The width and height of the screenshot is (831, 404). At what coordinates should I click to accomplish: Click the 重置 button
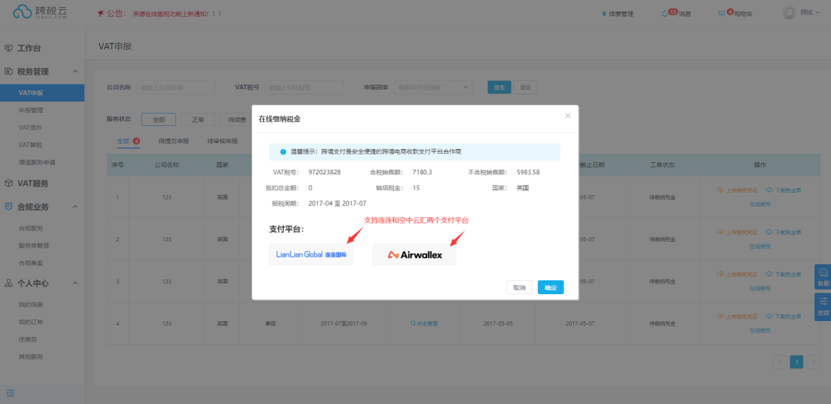pos(526,88)
